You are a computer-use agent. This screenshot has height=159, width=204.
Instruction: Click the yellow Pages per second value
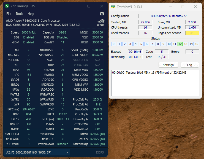pos(192,33)
